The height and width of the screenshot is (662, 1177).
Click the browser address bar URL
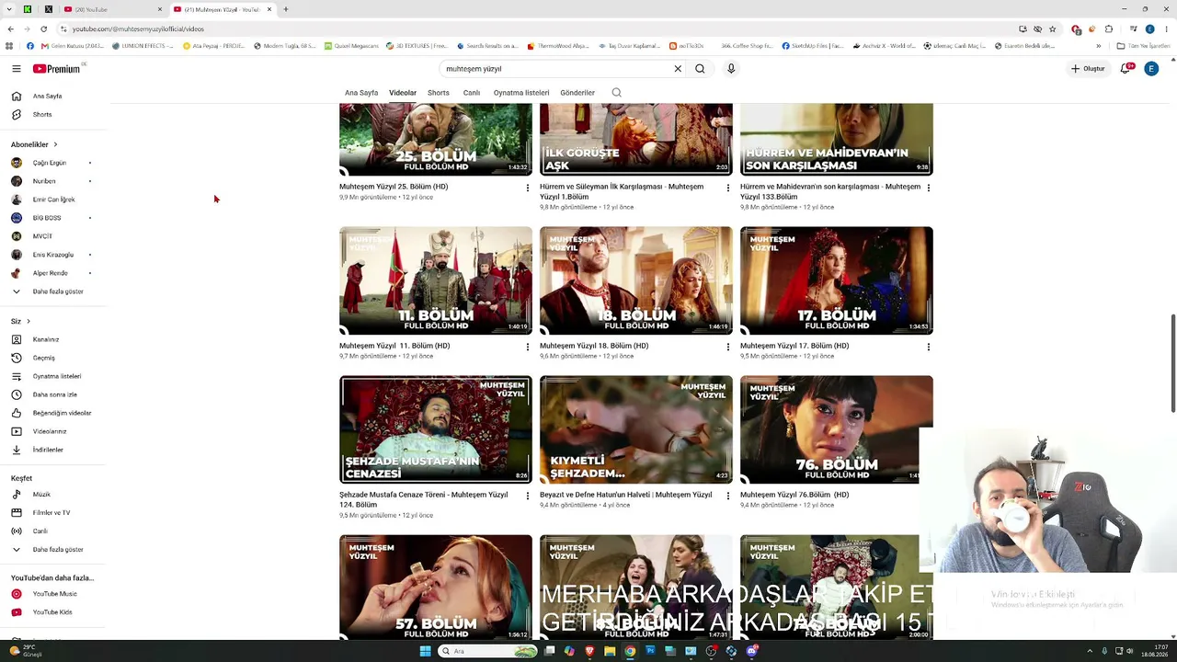[x=138, y=29]
